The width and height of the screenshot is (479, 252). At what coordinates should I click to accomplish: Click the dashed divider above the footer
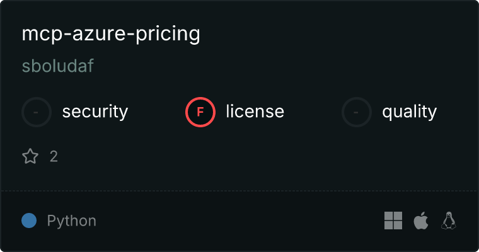[239, 190]
